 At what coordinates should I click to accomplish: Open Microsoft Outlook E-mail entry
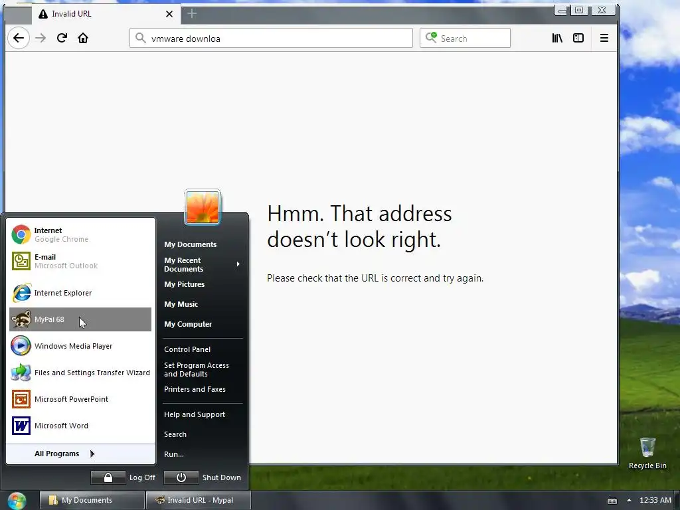[80, 261]
